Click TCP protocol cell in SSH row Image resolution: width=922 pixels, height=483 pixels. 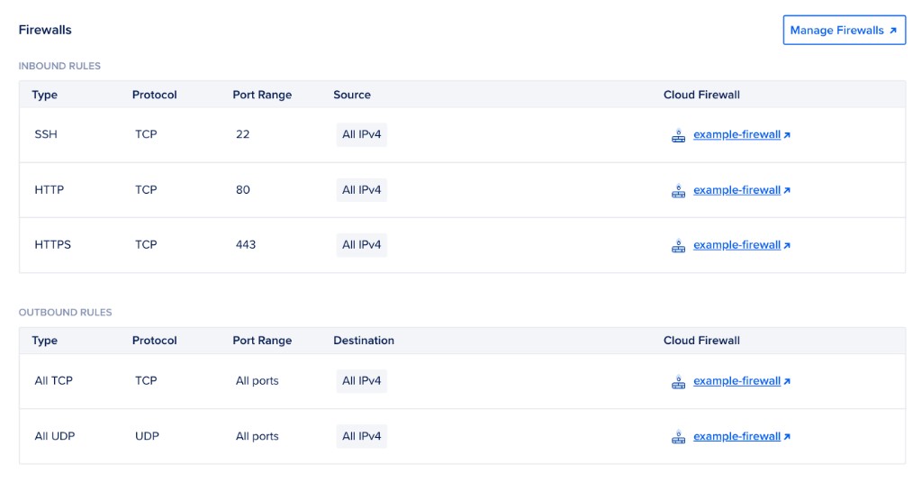click(146, 134)
